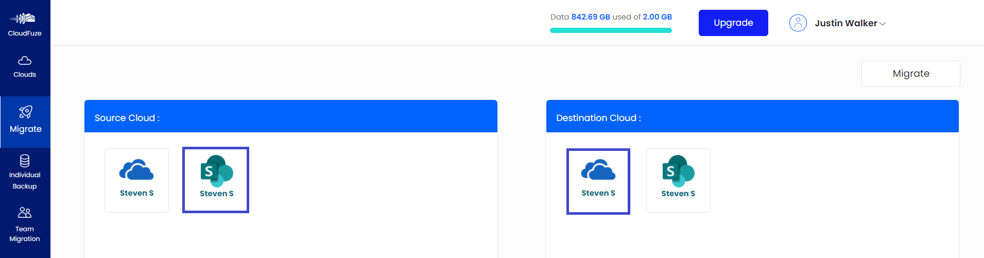The height and width of the screenshot is (258, 984).
Task: Click the 2.00 GB data limit text
Action: pos(657,17)
